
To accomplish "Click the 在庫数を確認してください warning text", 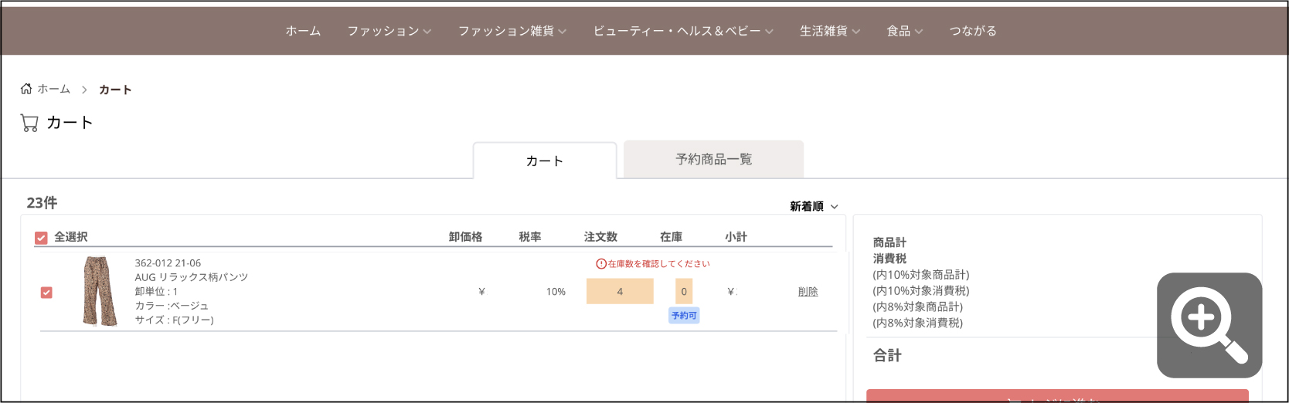I will pos(658,263).
